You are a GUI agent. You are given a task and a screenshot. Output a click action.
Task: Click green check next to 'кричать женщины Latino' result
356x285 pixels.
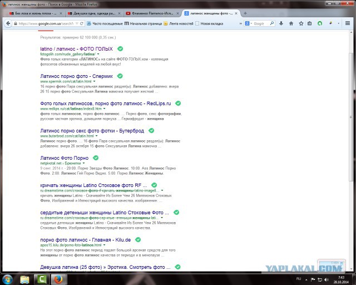[x=154, y=185]
